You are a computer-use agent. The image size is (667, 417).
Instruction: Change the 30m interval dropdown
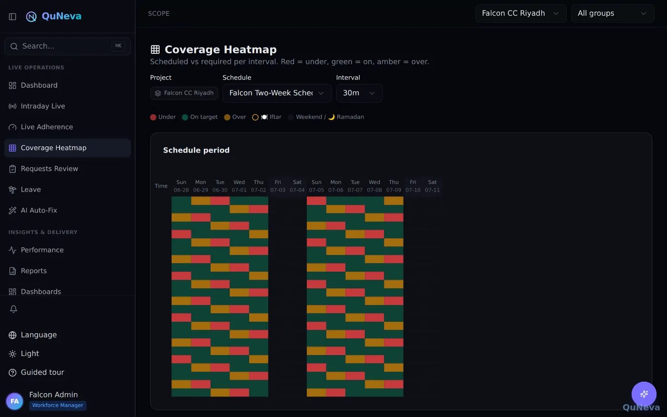point(360,93)
